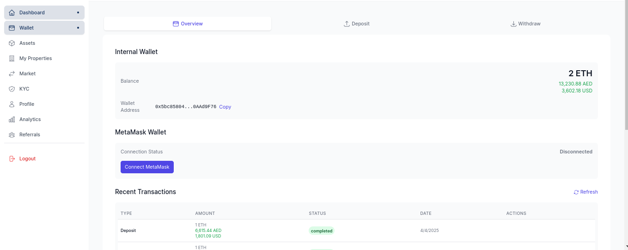Open the Referrals page
The image size is (628, 250).
coord(44,134)
